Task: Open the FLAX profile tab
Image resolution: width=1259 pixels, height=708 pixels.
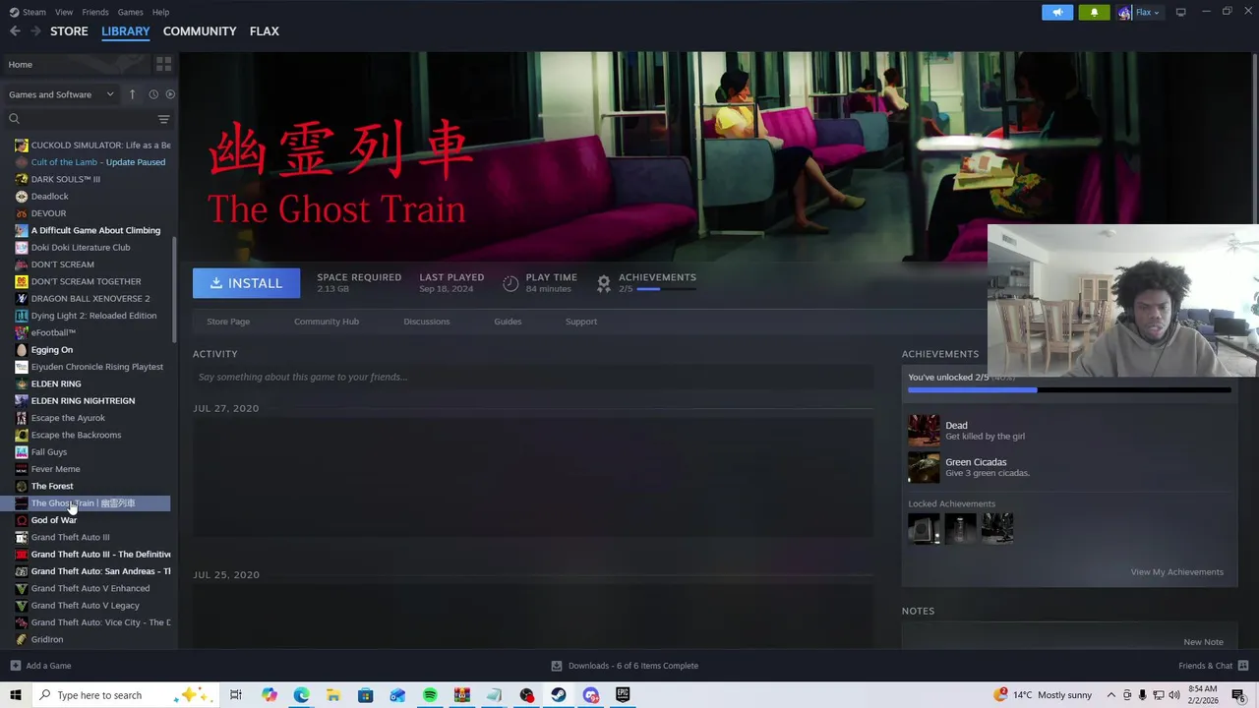Action: 265,31
